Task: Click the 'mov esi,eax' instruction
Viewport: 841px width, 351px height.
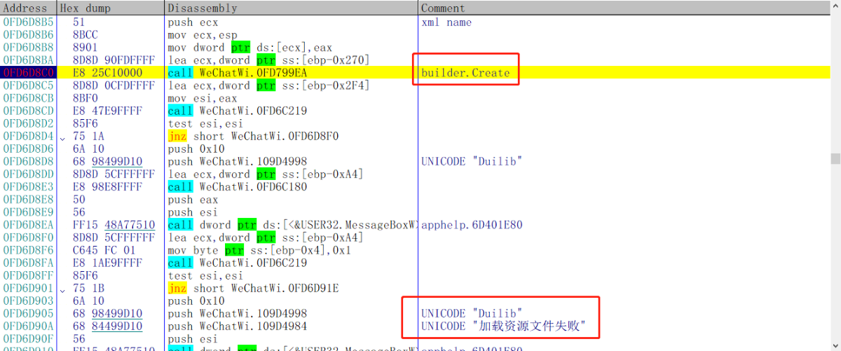Action: [203, 99]
